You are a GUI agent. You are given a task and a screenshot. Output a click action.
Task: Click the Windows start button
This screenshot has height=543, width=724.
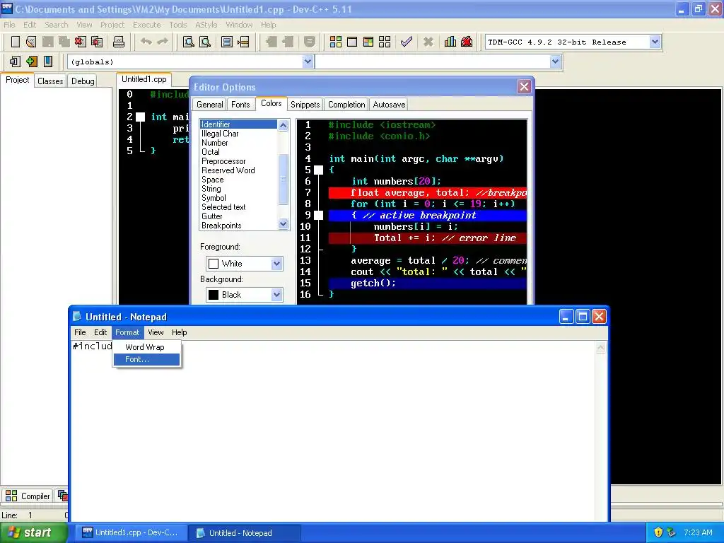pos(33,533)
